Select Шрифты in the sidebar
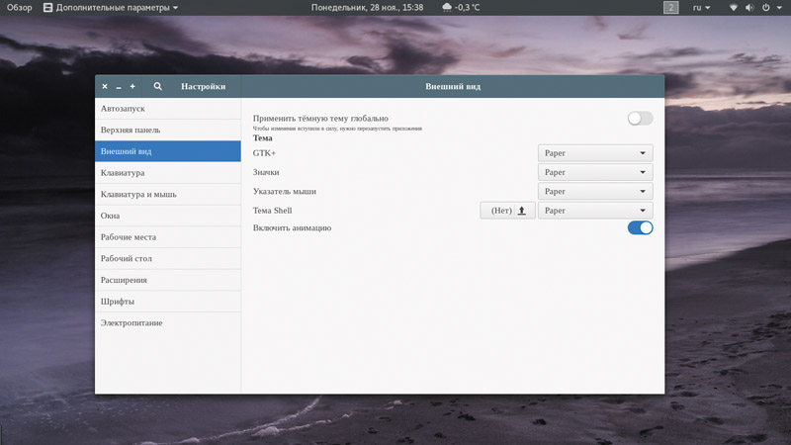This screenshot has height=445, width=791. pyautogui.click(x=118, y=302)
